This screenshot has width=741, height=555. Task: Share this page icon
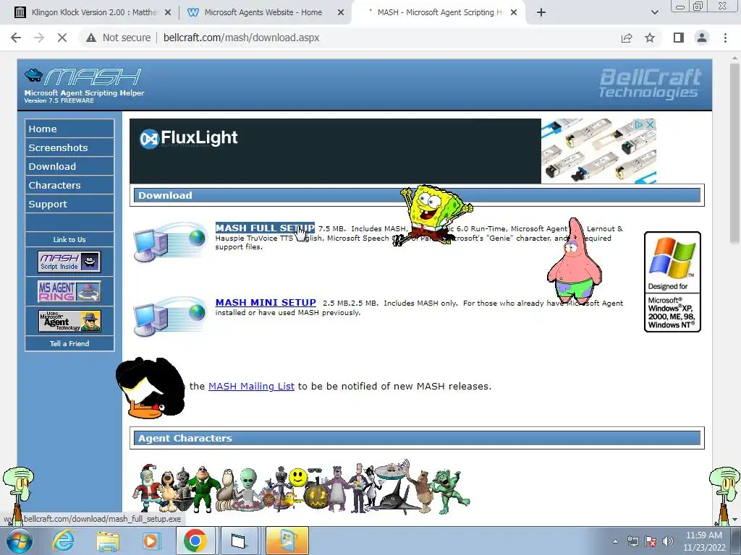[x=627, y=38]
